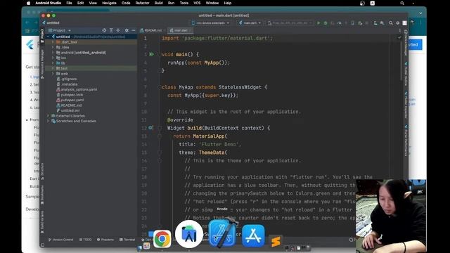Screen dimensions: 450x253
Task: Open Version Control tool window
Action: [x=60, y=240]
